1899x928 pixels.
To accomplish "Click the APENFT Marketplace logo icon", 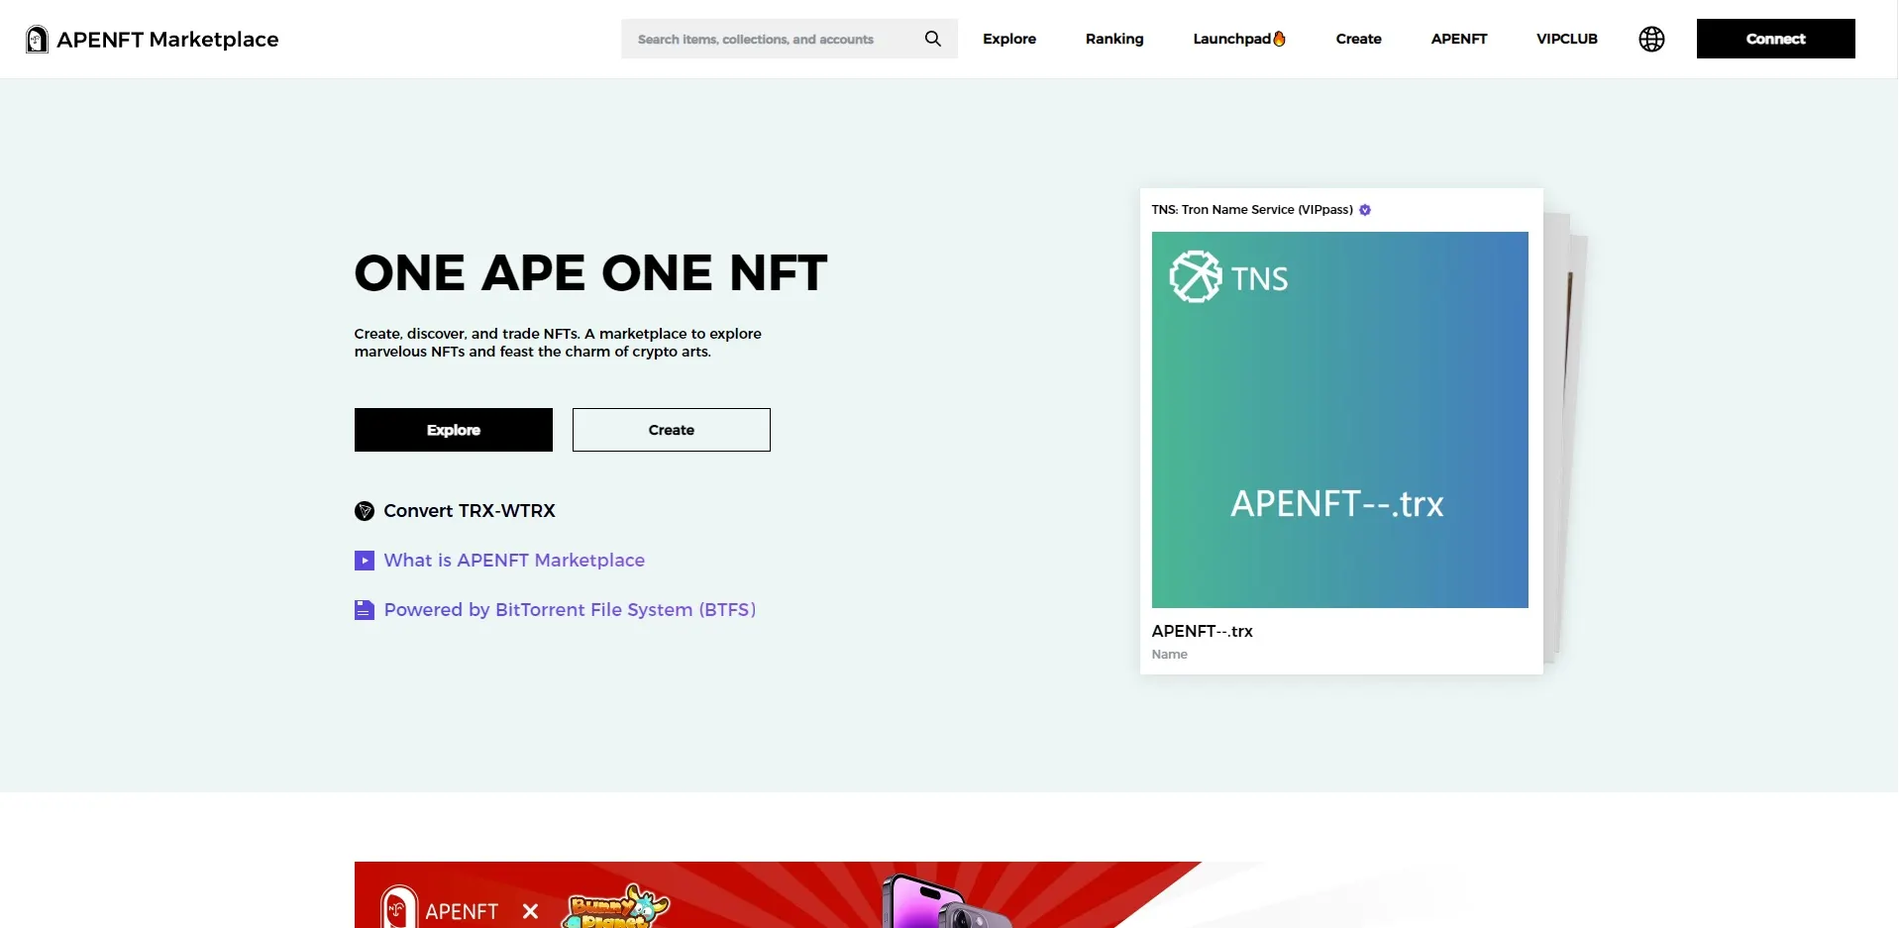I will pyautogui.click(x=36, y=39).
